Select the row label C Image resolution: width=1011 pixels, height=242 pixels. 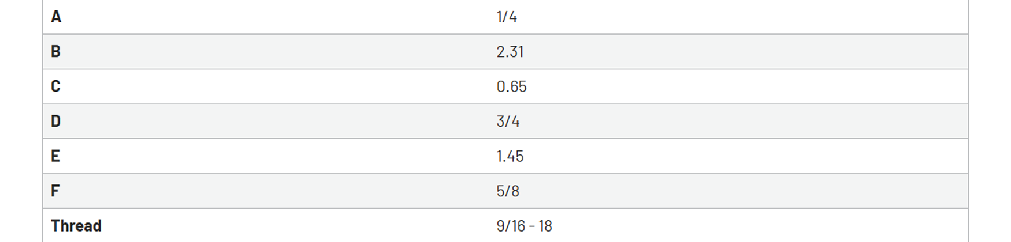pos(55,86)
